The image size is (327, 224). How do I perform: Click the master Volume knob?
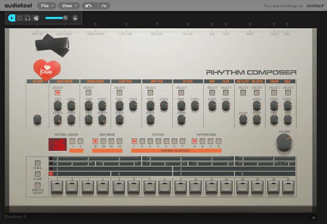click(x=284, y=142)
